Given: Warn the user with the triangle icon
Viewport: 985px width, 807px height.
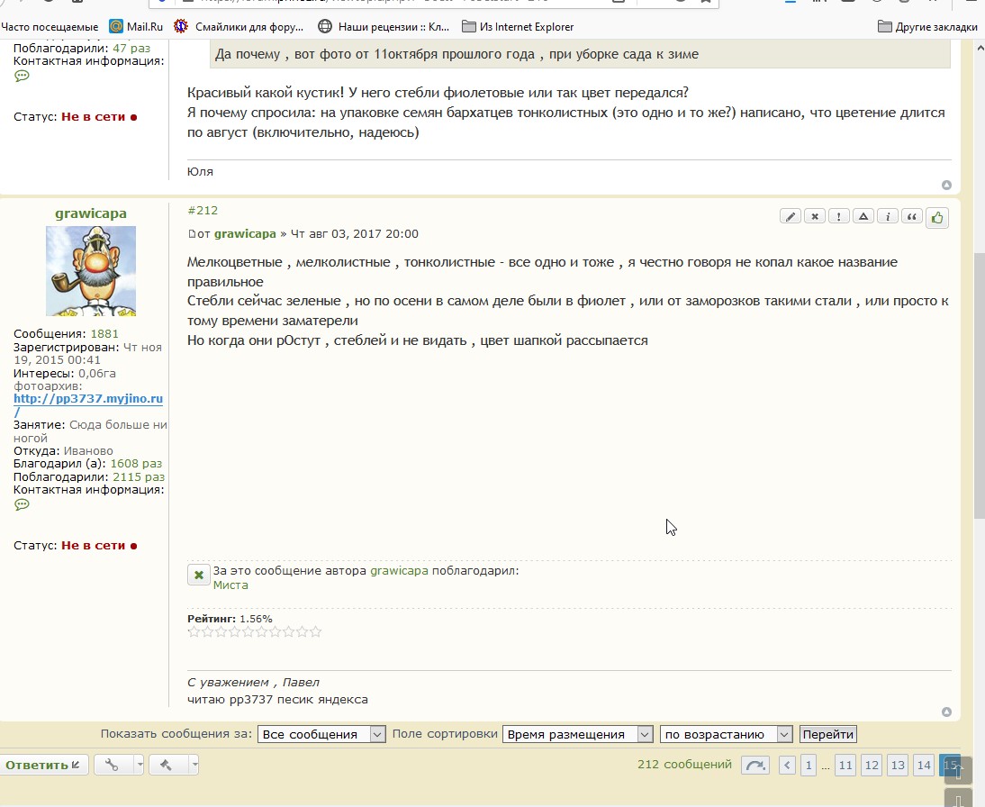Looking at the screenshot, I should click(863, 217).
